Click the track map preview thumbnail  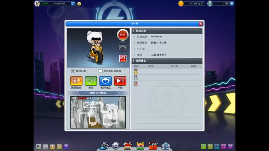[98, 112]
